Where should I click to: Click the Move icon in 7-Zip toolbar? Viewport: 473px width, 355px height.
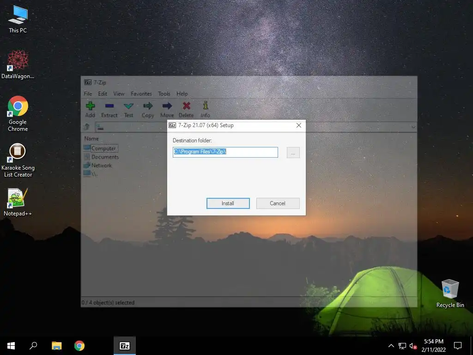pyautogui.click(x=167, y=106)
